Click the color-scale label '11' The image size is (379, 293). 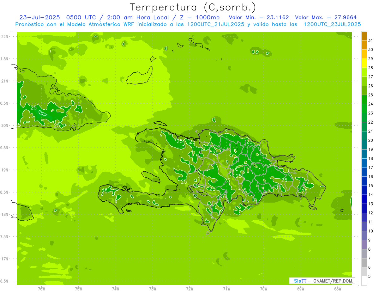click(371, 222)
